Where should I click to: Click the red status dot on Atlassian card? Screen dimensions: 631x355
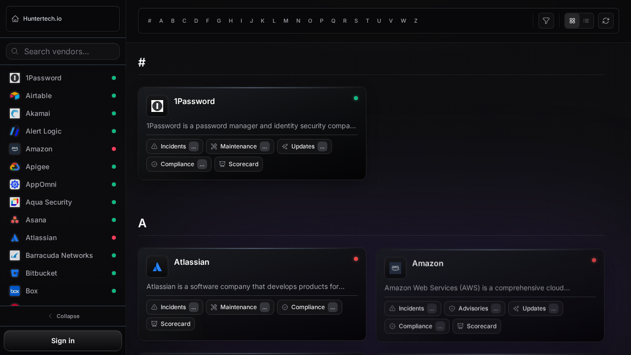[356, 259]
